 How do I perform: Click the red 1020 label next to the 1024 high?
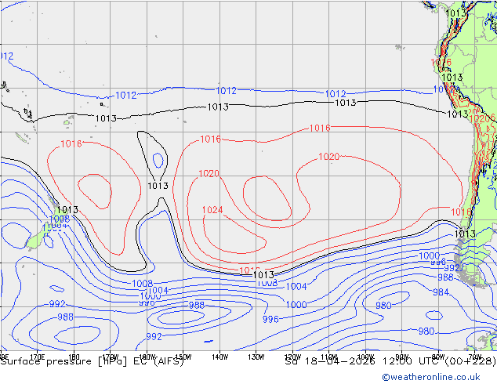[209, 174]
